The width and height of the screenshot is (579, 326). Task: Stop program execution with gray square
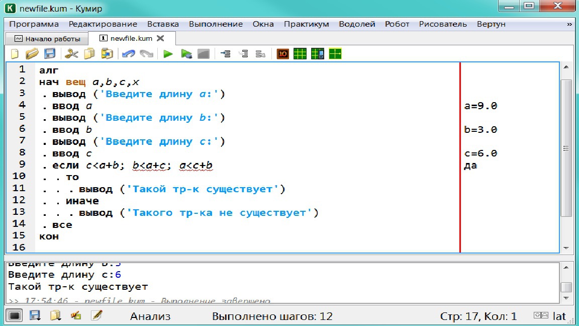point(204,54)
